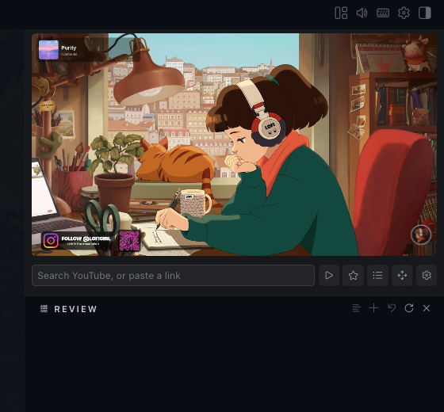Click the move arrows button
This screenshot has width=444, height=412.
(402, 276)
